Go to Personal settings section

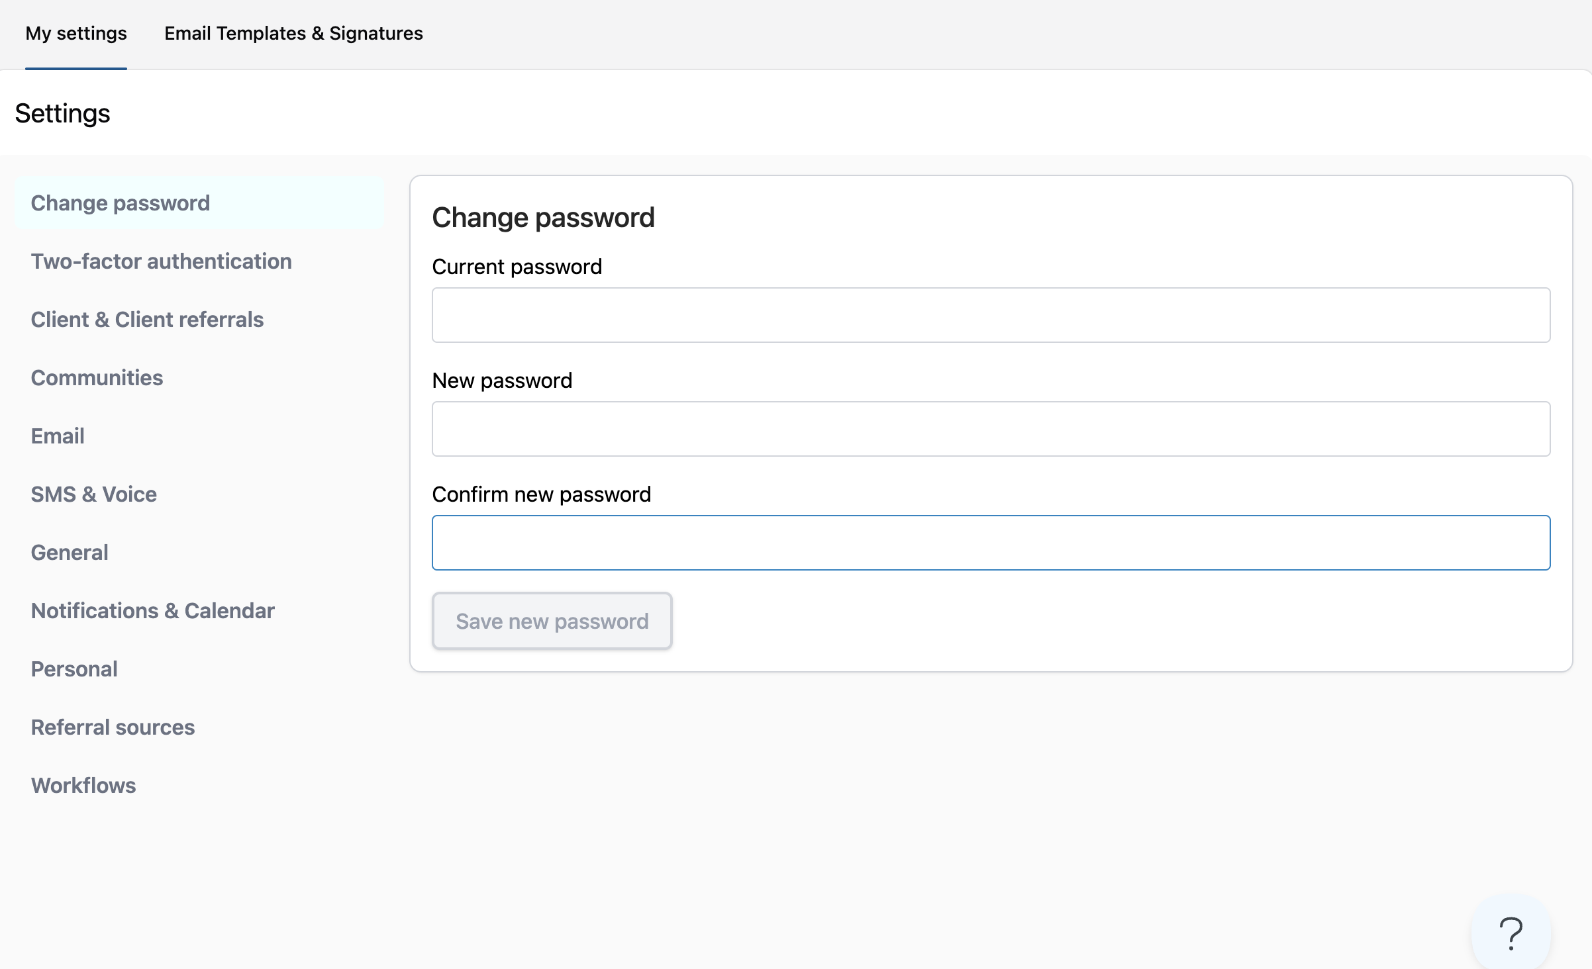click(74, 669)
